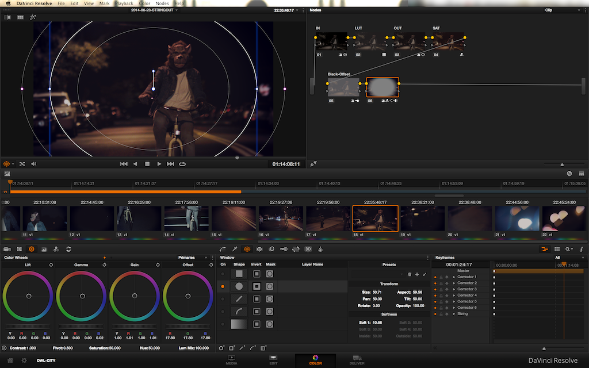Screen dimensions: 589x368
Task: Toggle Mask for the circular window
Action: click(270, 286)
